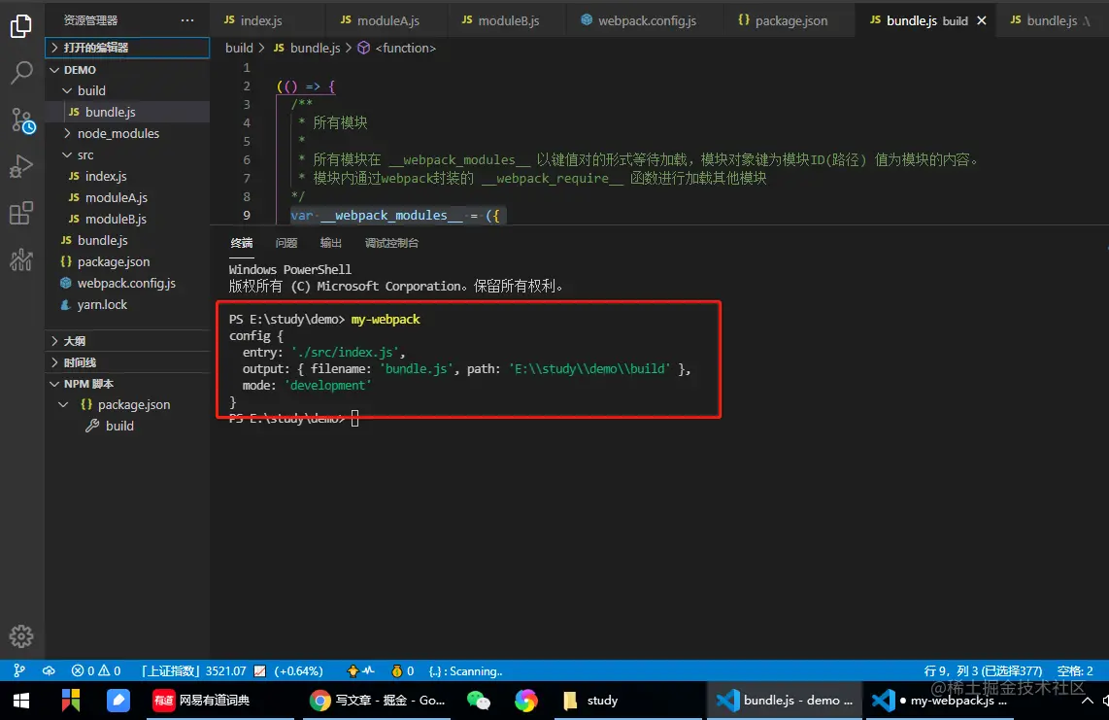Image resolution: width=1109 pixels, height=720 pixels.
Task: Click the bundle.js breadcrumb segment
Action: 307,48
